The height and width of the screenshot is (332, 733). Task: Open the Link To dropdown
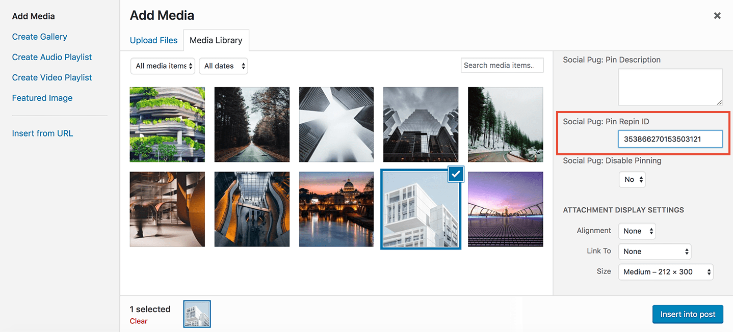(x=654, y=251)
